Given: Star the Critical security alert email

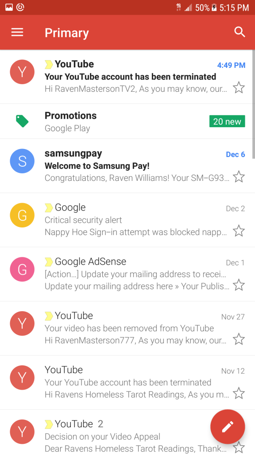Looking at the screenshot, I should pos(239,231).
